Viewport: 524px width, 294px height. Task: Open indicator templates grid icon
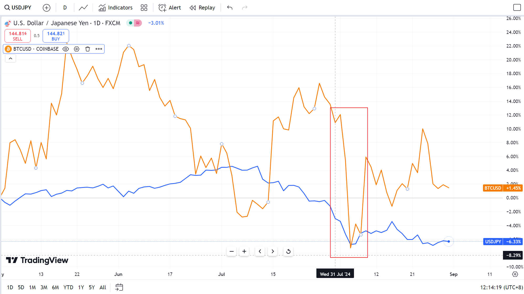pyautogui.click(x=144, y=8)
